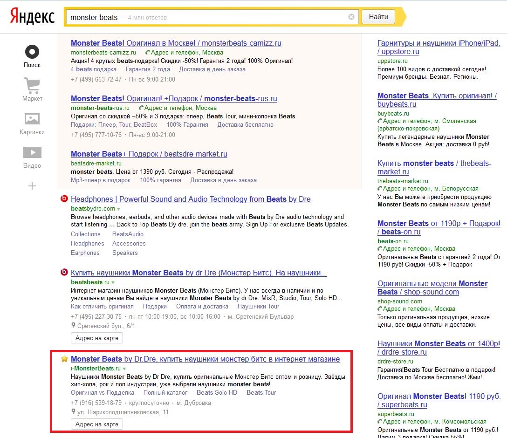Open Beats Tour sitelink under i-MonsterBeats
This screenshot has height=438, width=507.
coord(261,393)
